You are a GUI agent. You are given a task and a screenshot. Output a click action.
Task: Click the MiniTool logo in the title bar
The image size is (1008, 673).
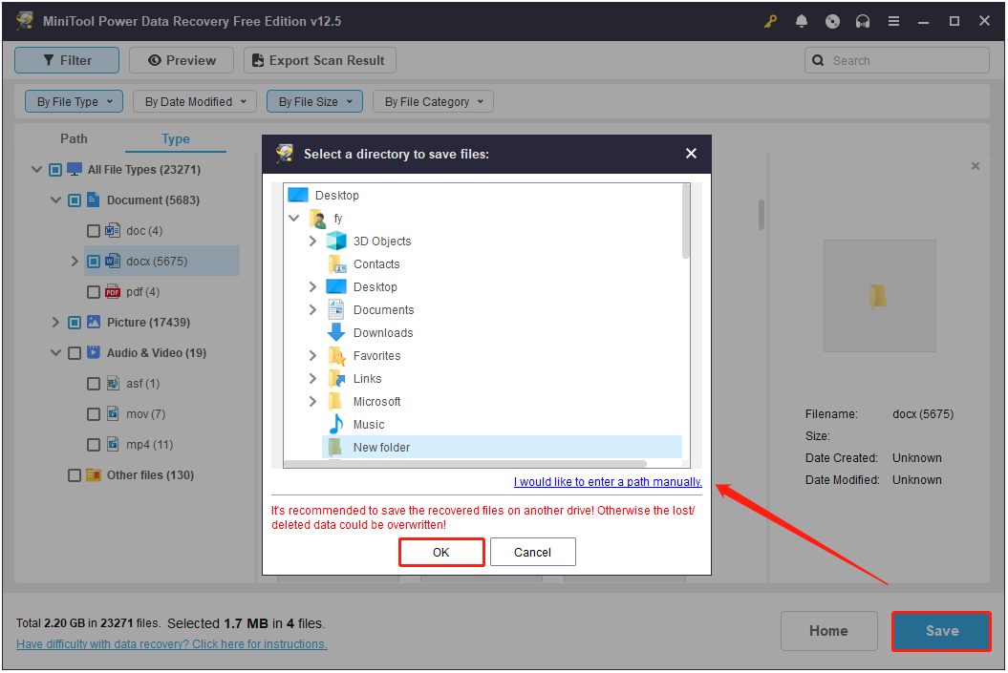24,20
